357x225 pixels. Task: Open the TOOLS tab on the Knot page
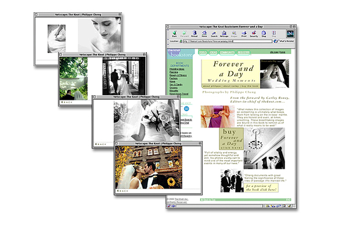click(x=203, y=52)
